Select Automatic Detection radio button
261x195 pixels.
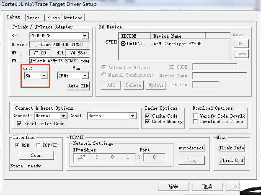(104, 67)
